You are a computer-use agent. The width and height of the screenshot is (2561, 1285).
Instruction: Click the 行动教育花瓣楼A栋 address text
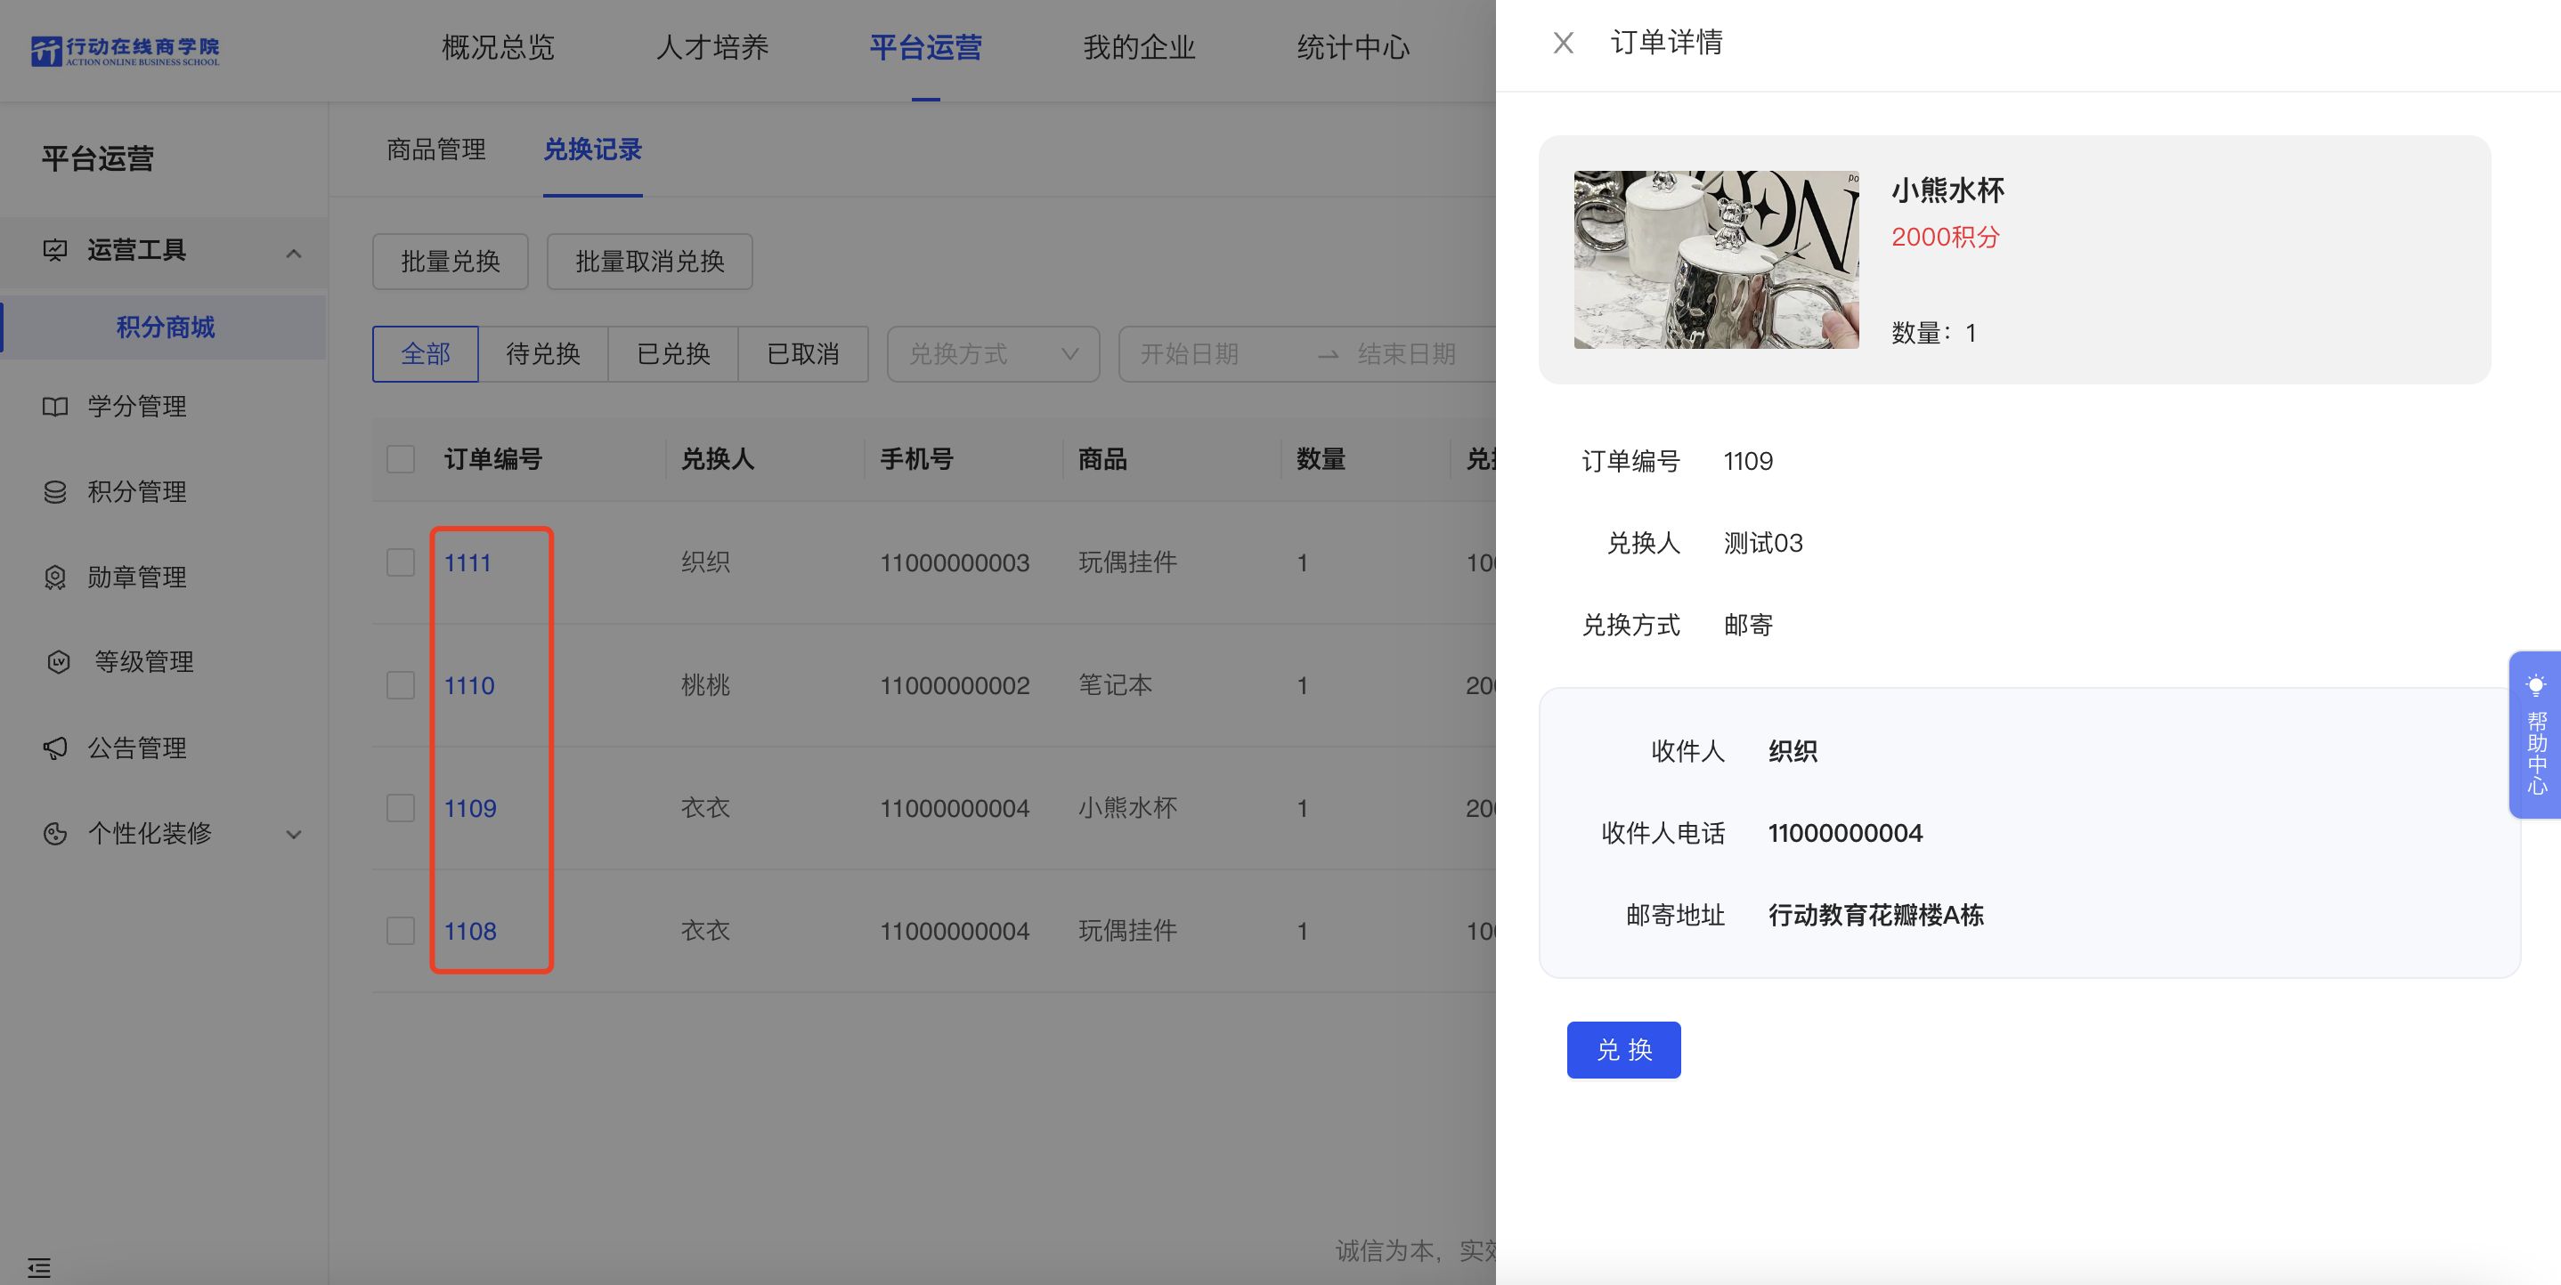pyautogui.click(x=1876, y=916)
